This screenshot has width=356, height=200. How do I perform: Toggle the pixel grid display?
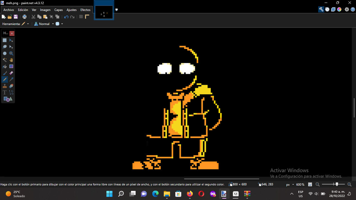tap(81, 17)
